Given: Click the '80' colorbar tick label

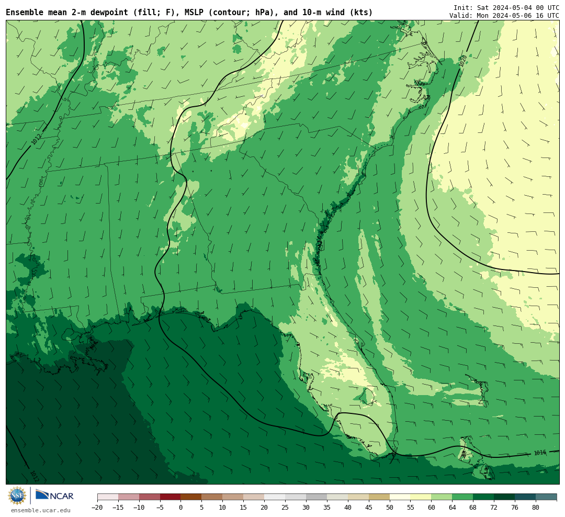Looking at the screenshot, I should tap(536, 508).
